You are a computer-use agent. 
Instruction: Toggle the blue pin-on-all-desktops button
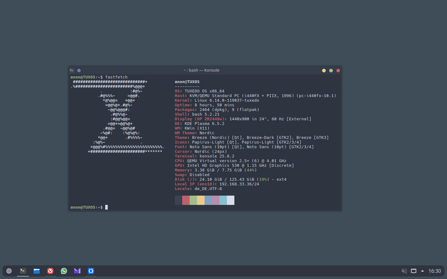click(79, 70)
